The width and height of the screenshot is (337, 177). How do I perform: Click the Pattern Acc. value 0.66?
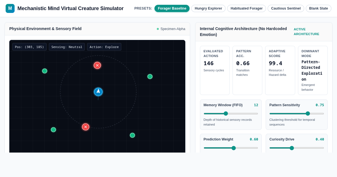pos(243,63)
